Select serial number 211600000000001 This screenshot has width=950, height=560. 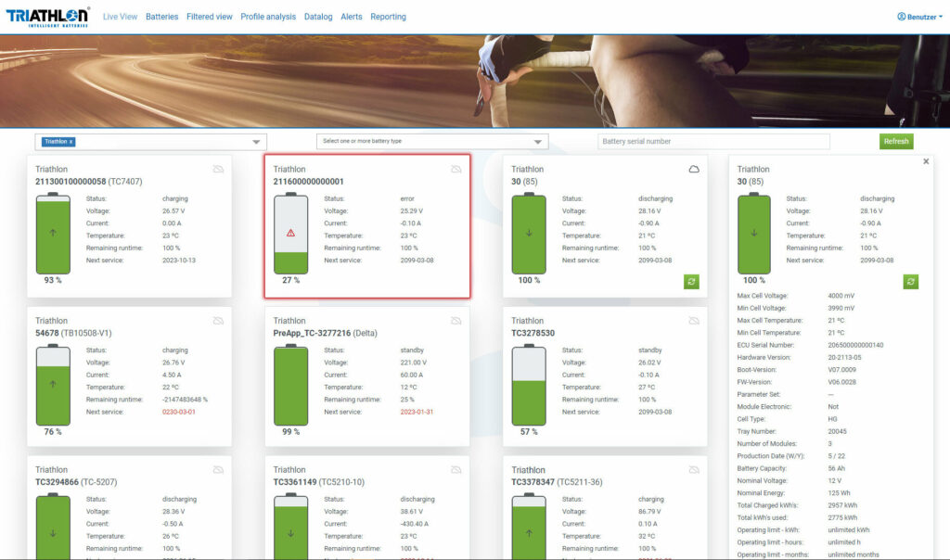308,182
